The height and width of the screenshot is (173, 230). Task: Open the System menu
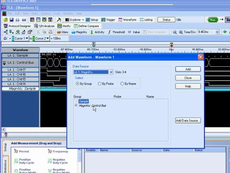point(46,13)
